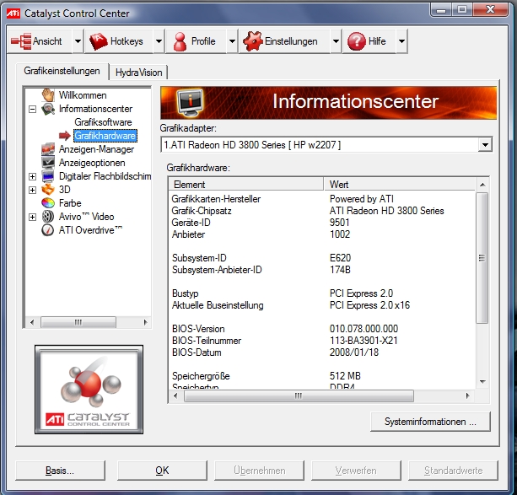517x495 pixels.
Task: Select Anzeigen-Manager tree entry
Action: (x=96, y=149)
